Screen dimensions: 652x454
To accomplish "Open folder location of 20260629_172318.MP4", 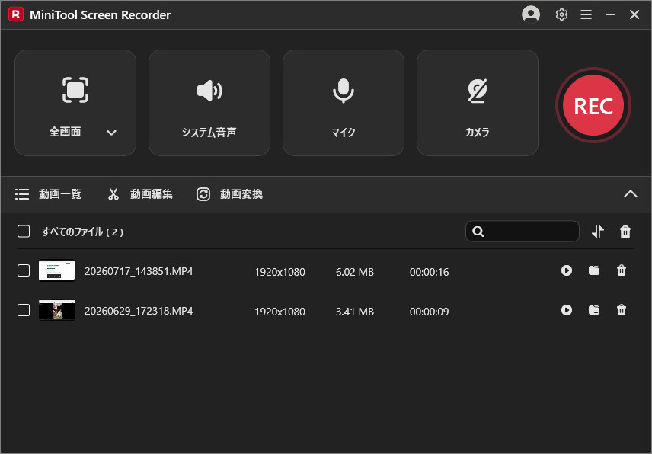I will pyautogui.click(x=594, y=310).
